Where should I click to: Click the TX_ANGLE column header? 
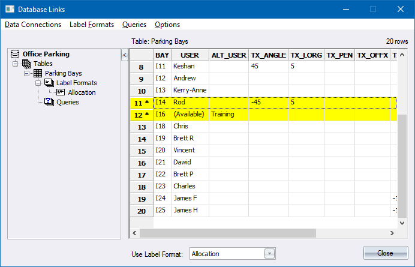click(x=268, y=55)
